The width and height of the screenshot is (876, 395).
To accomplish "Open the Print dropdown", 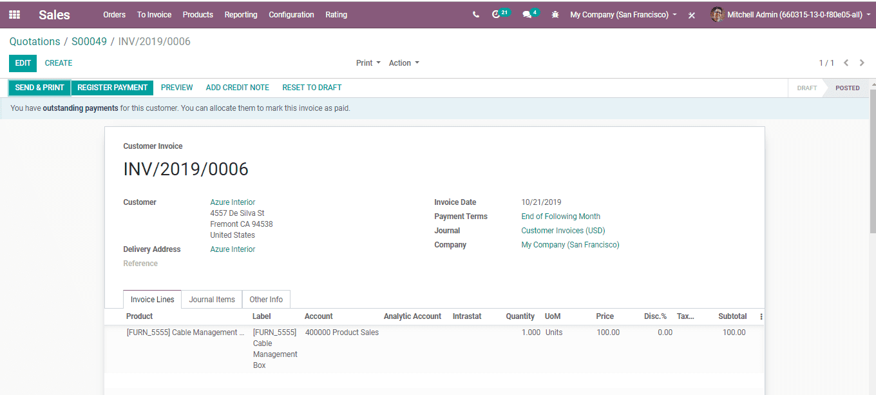I will tap(368, 63).
